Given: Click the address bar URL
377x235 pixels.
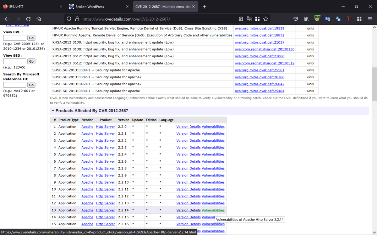Looking at the screenshot, I should [x=126, y=19].
